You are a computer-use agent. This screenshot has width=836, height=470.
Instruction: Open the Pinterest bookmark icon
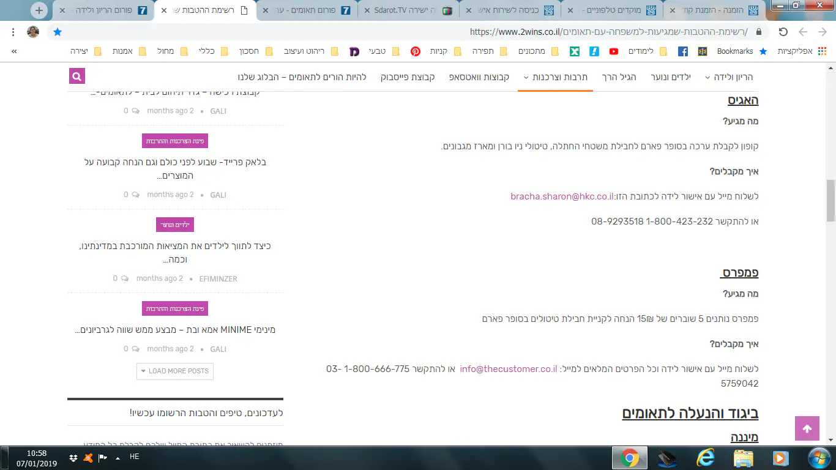416,51
